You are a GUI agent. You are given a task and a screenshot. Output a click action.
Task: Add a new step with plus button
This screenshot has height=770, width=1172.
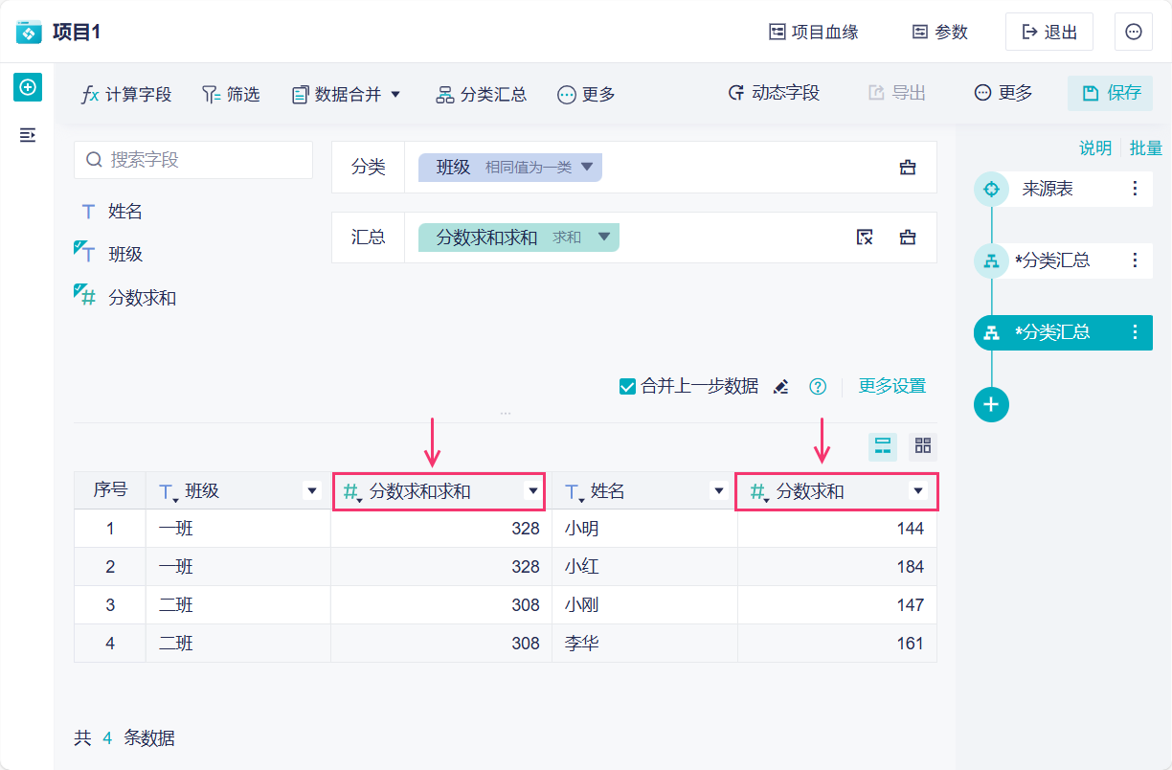[x=991, y=404]
